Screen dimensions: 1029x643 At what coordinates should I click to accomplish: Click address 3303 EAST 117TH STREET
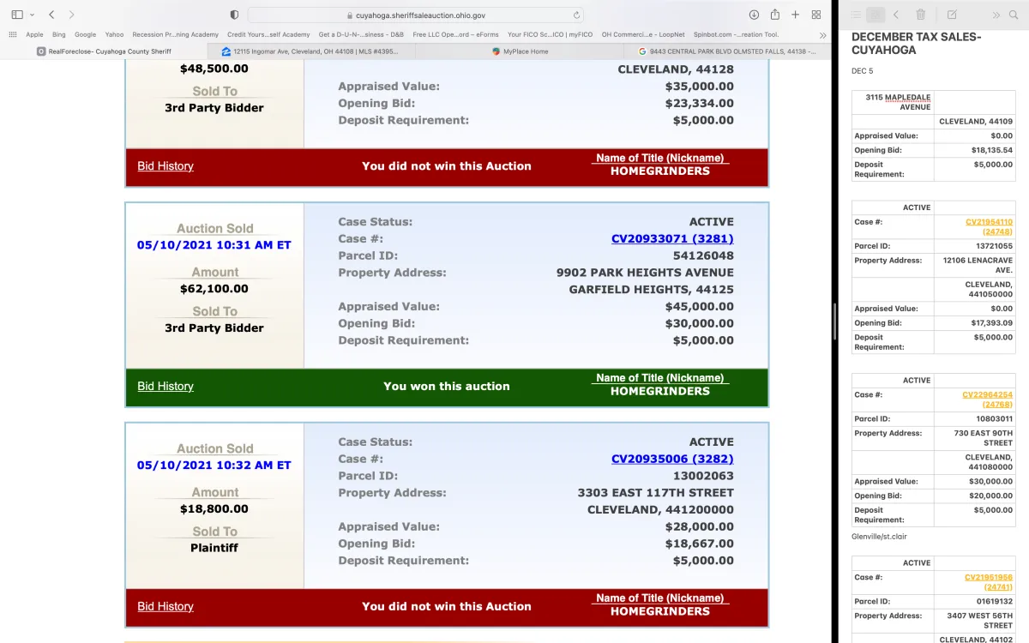pos(656,493)
